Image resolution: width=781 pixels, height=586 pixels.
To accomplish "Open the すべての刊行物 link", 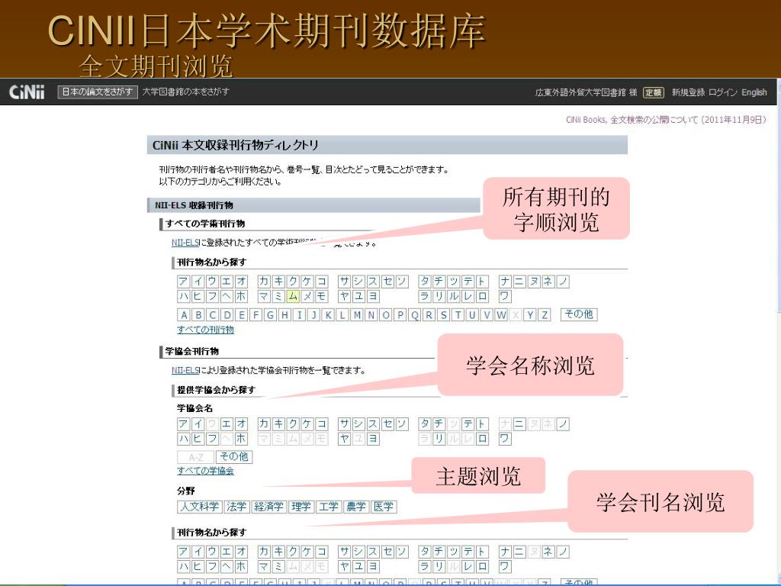I will tap(205, 330).
